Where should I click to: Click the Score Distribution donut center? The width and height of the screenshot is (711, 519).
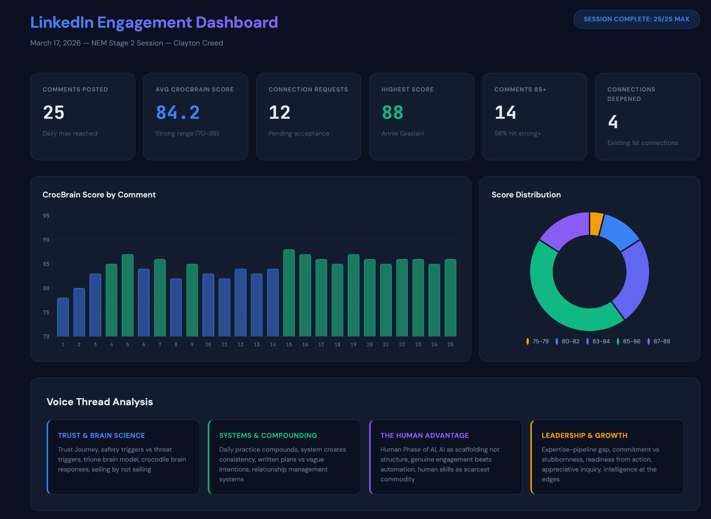[590, 272]
